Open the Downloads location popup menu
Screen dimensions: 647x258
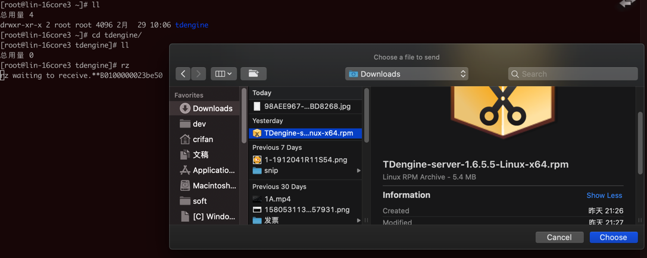407,74
